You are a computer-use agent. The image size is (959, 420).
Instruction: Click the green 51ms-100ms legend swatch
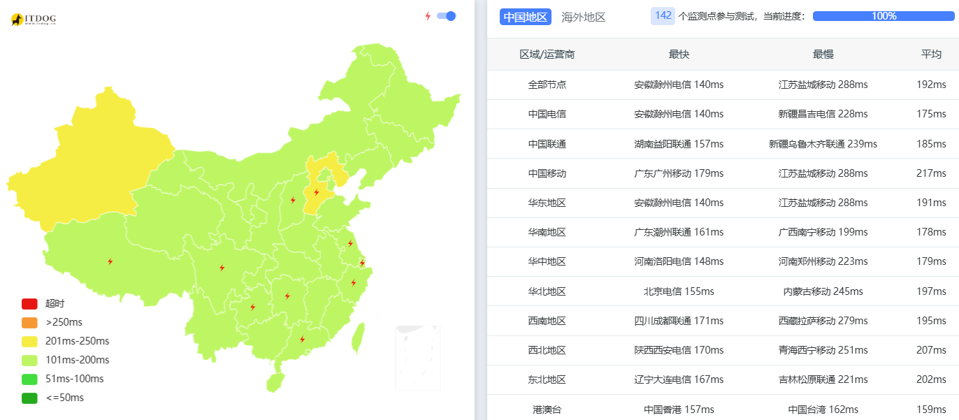(29, 379)
